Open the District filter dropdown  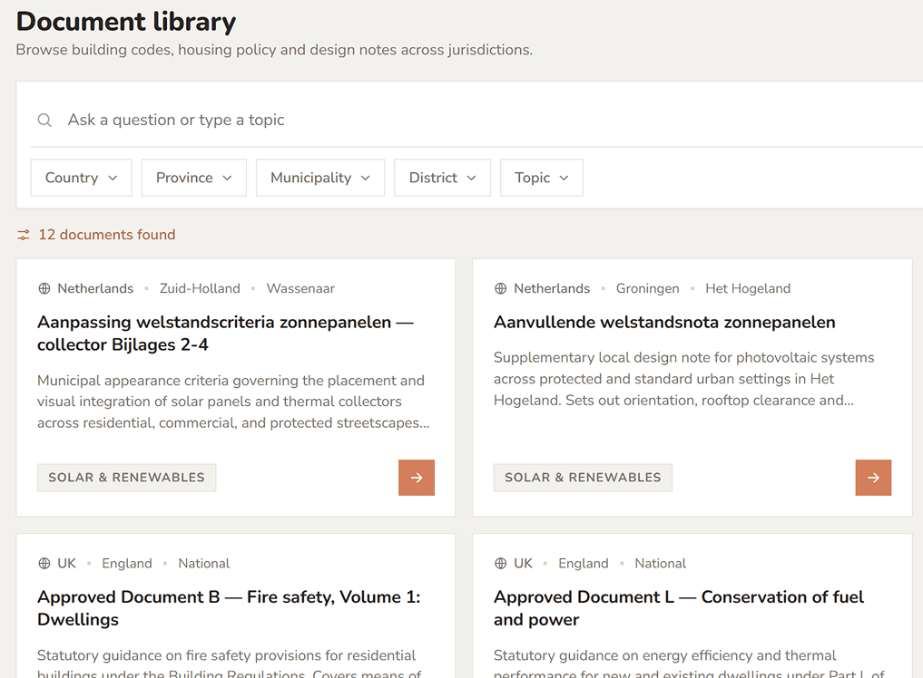point(442,178)
